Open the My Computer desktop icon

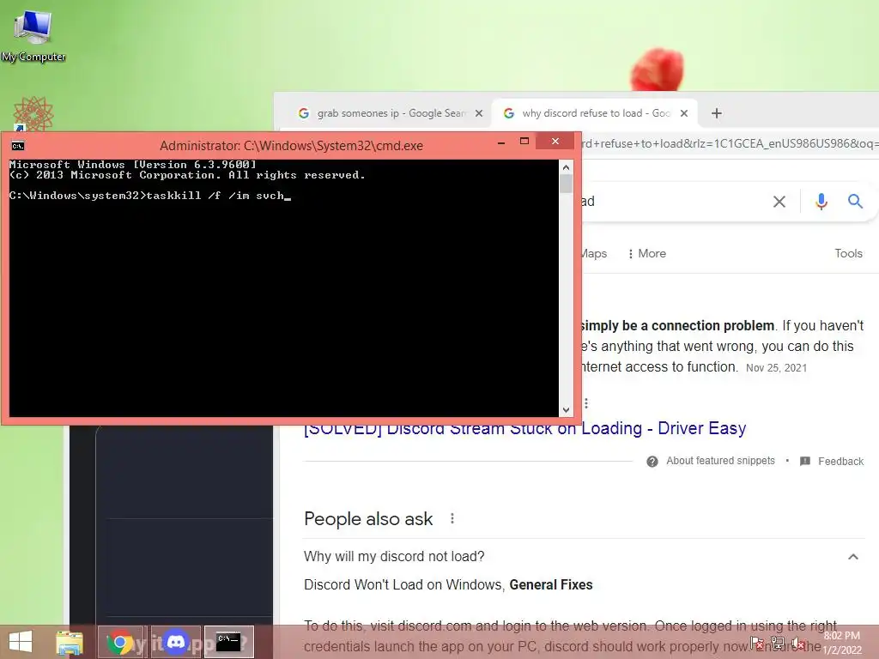coord(33,36)
